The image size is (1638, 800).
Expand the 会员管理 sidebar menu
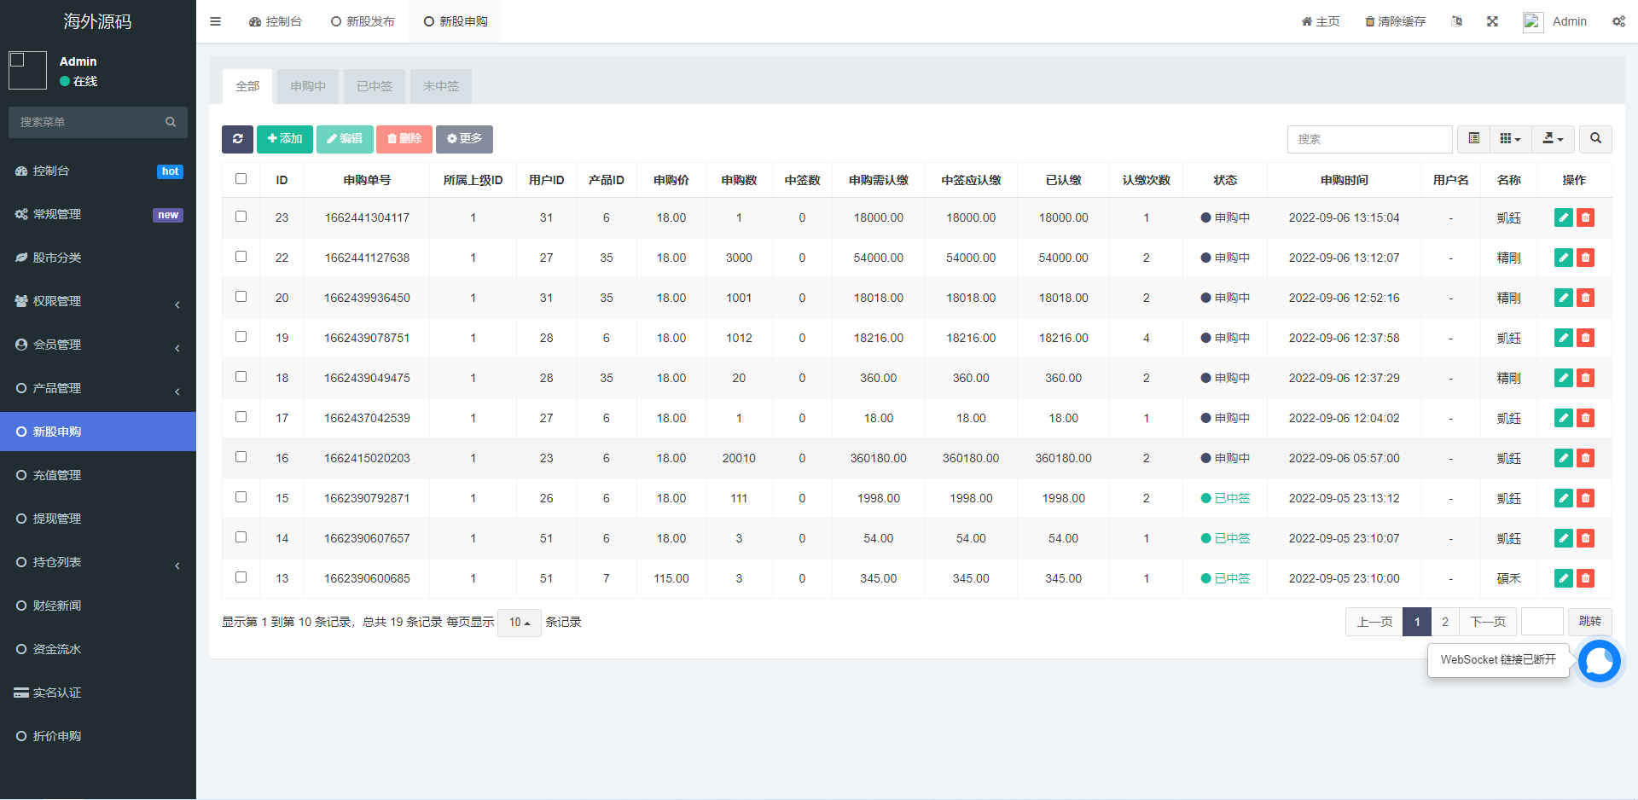coord(98,345)
